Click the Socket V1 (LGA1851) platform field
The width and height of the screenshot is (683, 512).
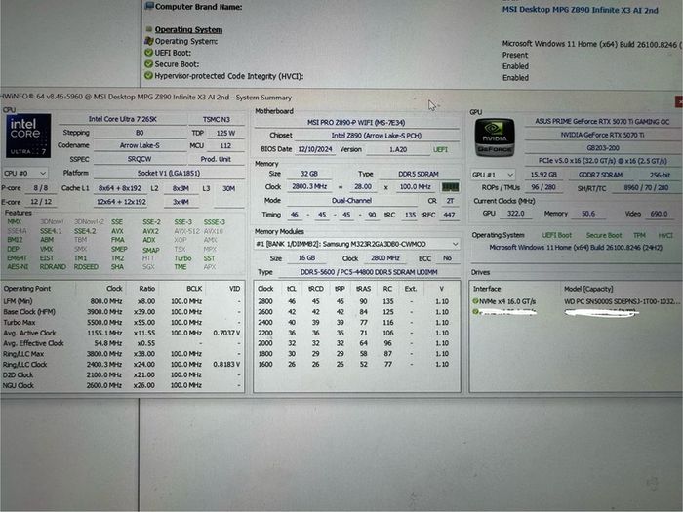point(169,173)
